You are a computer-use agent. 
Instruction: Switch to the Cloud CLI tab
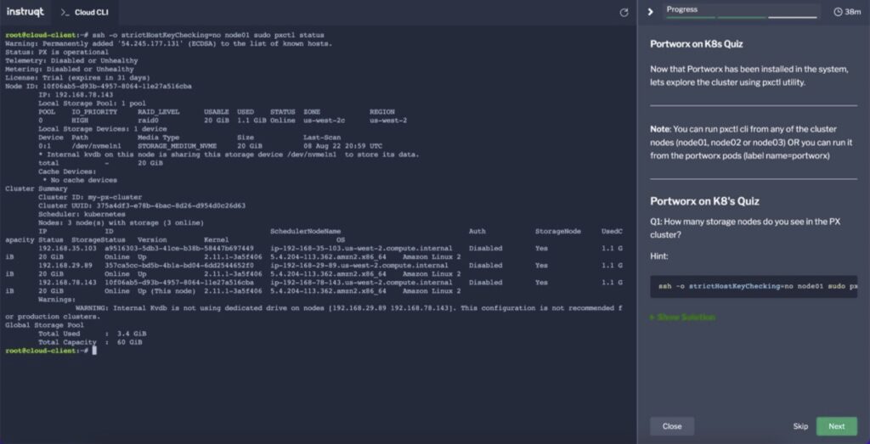click(x=90, y=13)
